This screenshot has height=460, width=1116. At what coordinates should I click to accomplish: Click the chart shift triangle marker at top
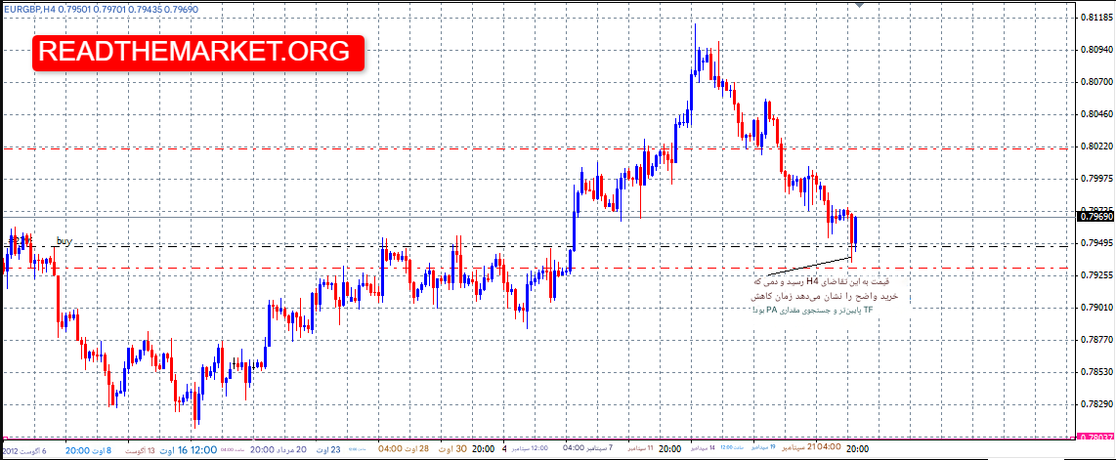click(x=859, y=5)
